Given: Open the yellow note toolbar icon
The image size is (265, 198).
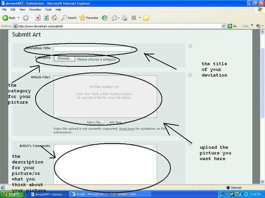Looking at the screenshot, I should (x=146, y=18).
